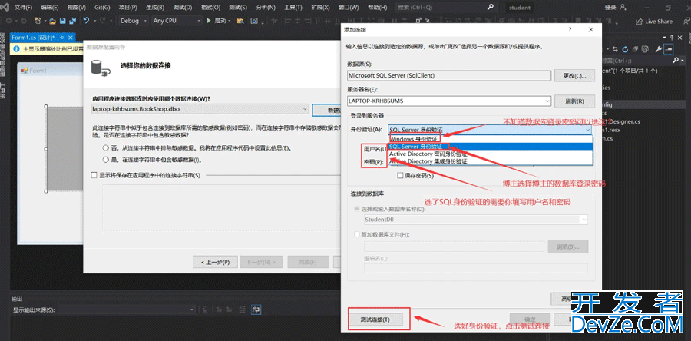
Task: Open the Tools (工具) menu
Action: click(x=293, y=8)
